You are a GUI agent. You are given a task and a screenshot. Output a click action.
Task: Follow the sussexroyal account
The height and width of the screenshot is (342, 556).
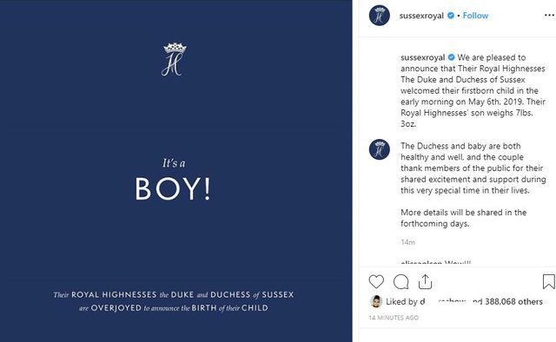pos(475,16)
